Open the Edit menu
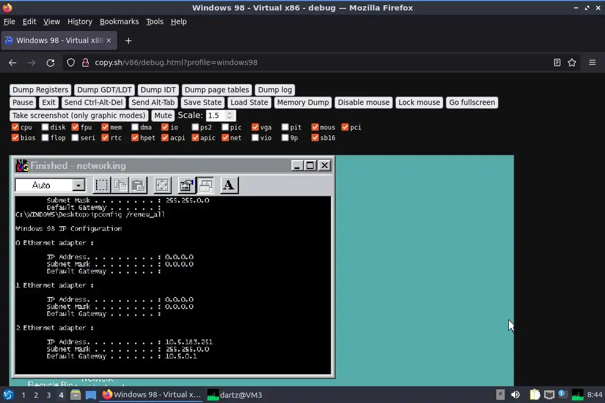This screenshot has height=403, width=605. click(x=29, y=22)
